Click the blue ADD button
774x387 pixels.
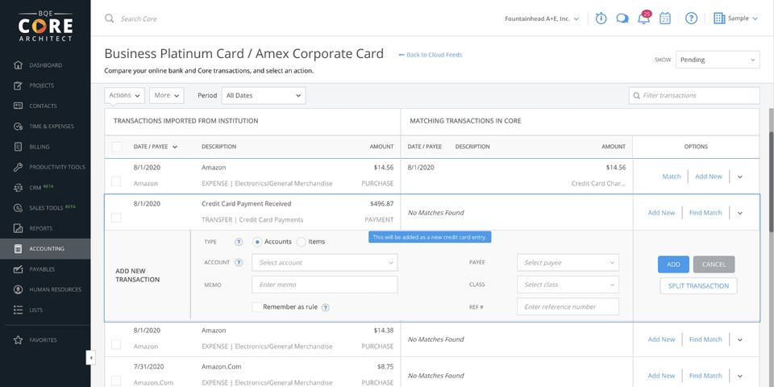coord(673,264)
